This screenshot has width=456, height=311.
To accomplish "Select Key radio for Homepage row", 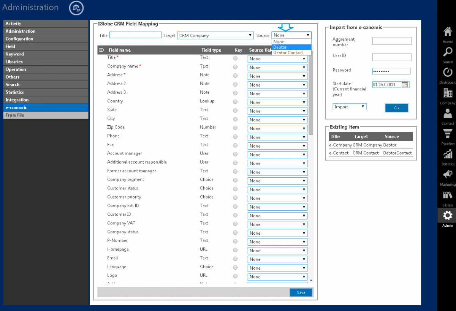I will click(235, 250).
